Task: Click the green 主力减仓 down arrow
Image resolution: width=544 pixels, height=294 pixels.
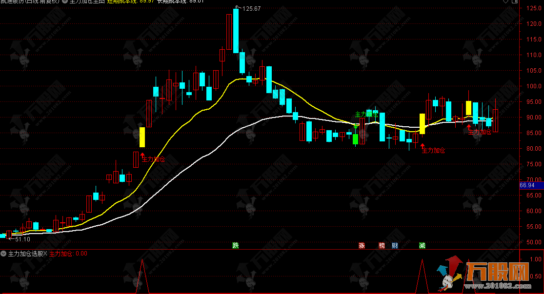Action: pyautogui.click(x=356, y=126)
